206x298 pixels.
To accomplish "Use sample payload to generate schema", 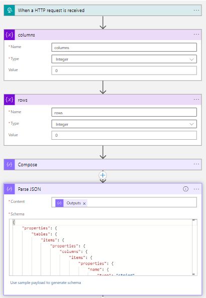I will 46,282.
